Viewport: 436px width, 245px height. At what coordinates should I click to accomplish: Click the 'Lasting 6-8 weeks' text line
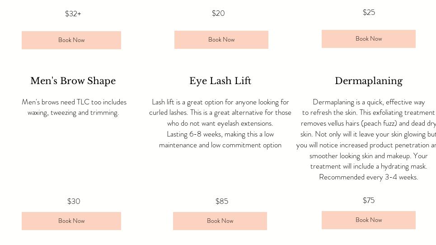(x=220, y=134)
